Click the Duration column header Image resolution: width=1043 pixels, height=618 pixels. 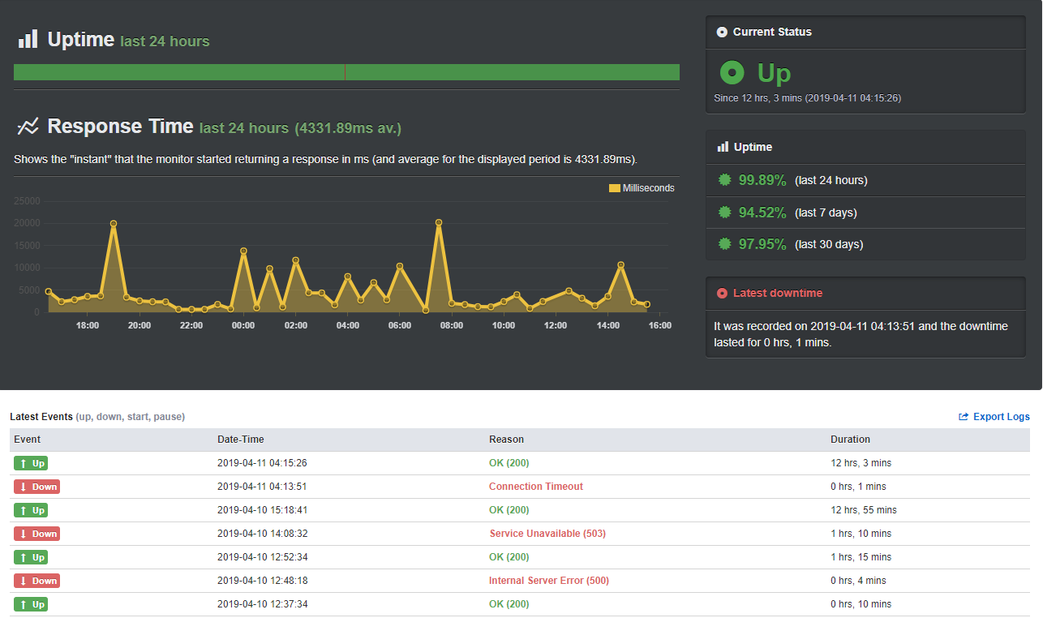pos(850,440)
